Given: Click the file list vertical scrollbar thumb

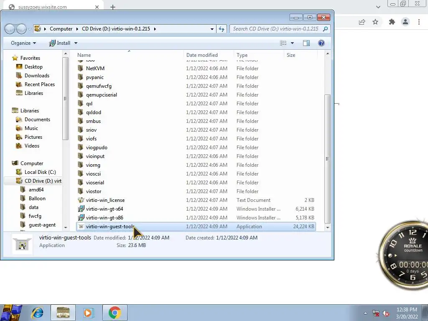Looking at the screenshot, I should tap(328, 159).
